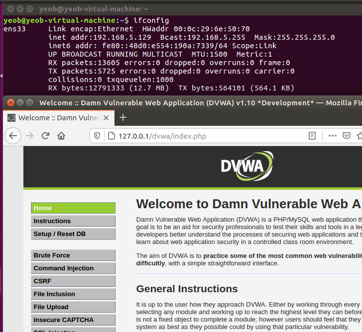Image resolution: width=362 pixels, height=332 pixels.
Task: Open Setup / Reset DB page
Action: [x=73, y=234]
